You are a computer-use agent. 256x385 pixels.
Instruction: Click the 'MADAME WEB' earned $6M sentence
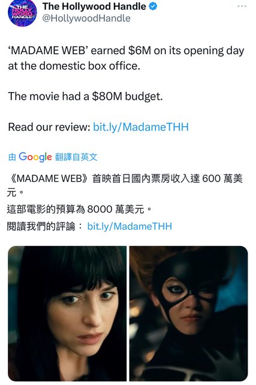pyautogui.click(x=126, y=51)
